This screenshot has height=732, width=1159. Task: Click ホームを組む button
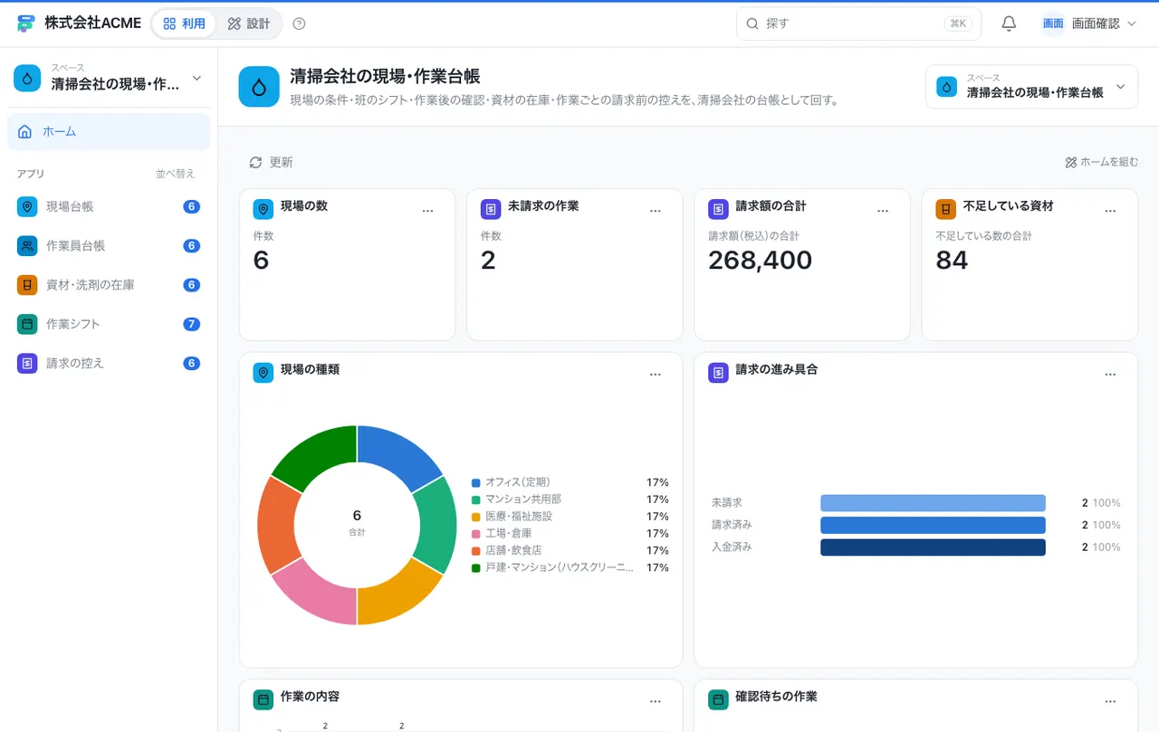point(1101,162)
